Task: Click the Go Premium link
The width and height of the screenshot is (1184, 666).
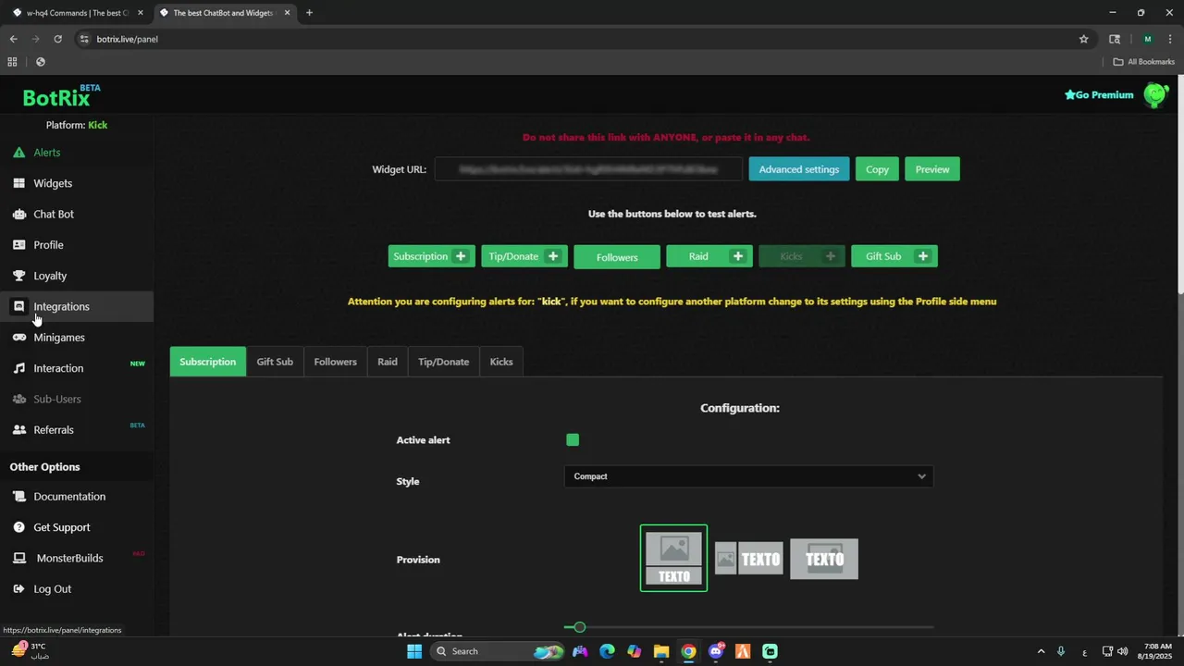Action: coord(1099,94)
